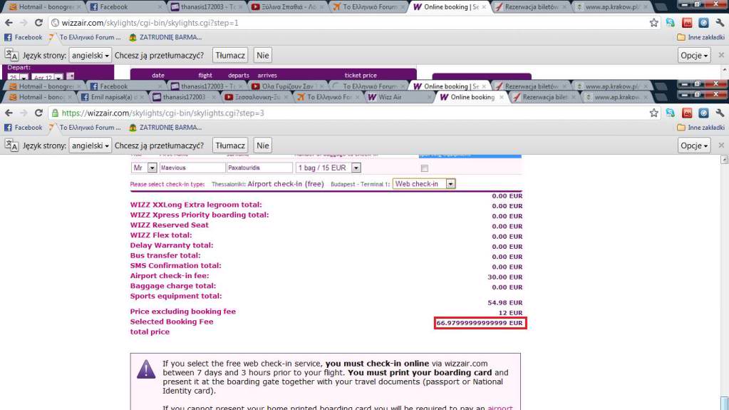Open the 1 bag / 15 EUR dropdown
Screen dimensions: 729x410
[356, 168]
